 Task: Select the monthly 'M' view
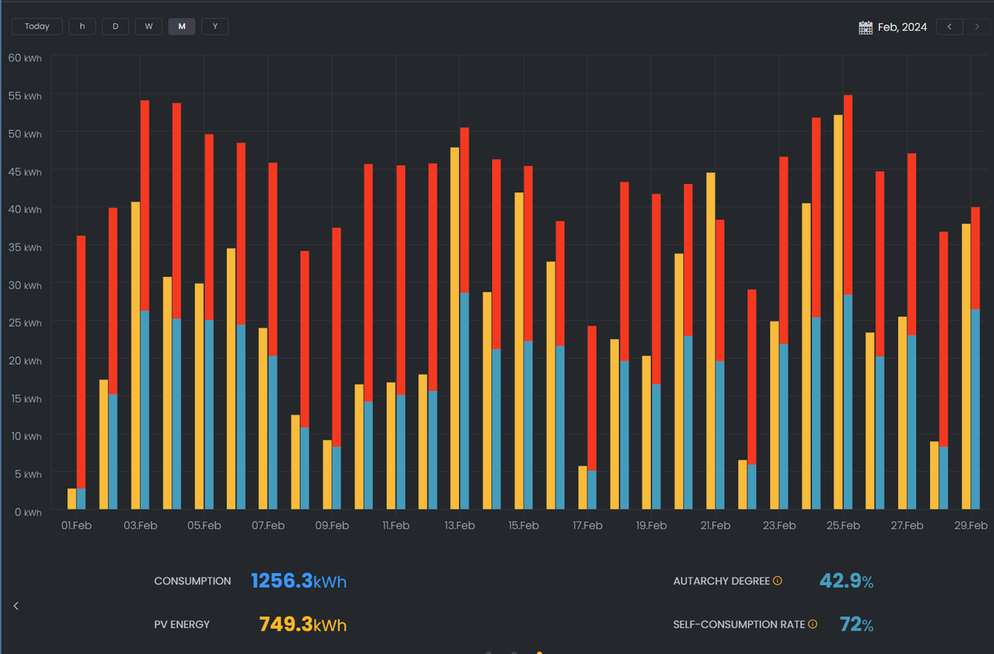(181, 27)
